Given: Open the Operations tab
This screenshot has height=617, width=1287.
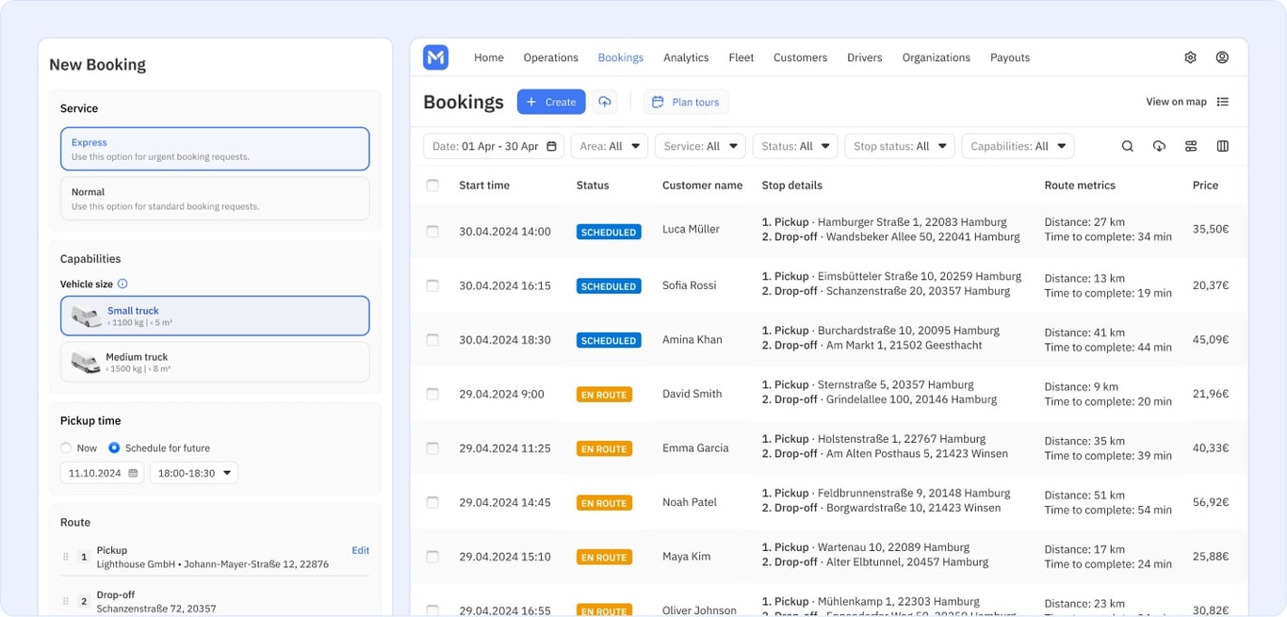Looking at the screenshot, I should point(551,57).
